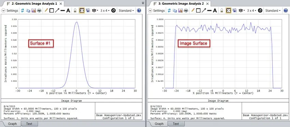The height and width of the screenshot is (127, 290).
Task: Close the Geometric Image Analysis 1 tab
Action: (x=61, y=4)
